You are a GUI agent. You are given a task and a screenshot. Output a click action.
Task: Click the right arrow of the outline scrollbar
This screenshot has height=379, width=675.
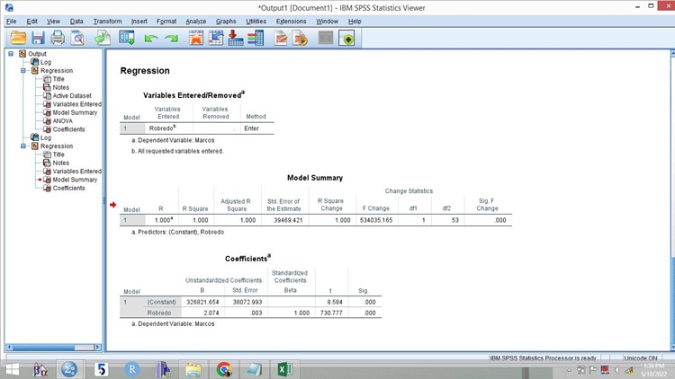coord(98,347)
